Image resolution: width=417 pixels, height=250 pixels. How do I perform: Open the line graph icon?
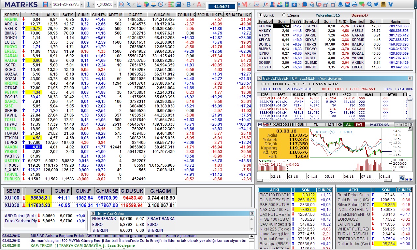pyautogui.click(x=257, y=4)
